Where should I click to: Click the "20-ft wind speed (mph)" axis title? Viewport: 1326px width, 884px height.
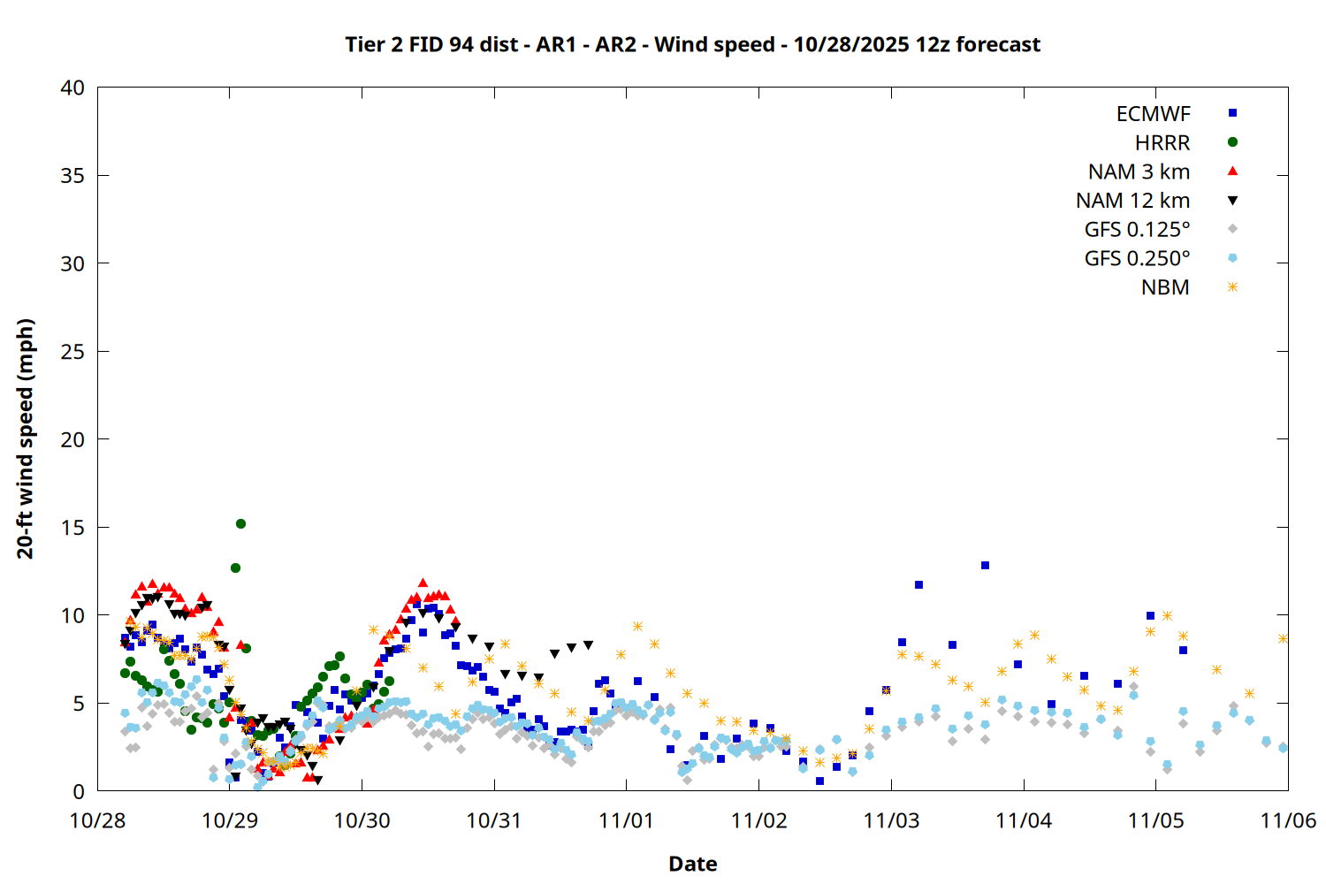coord(26,439)
